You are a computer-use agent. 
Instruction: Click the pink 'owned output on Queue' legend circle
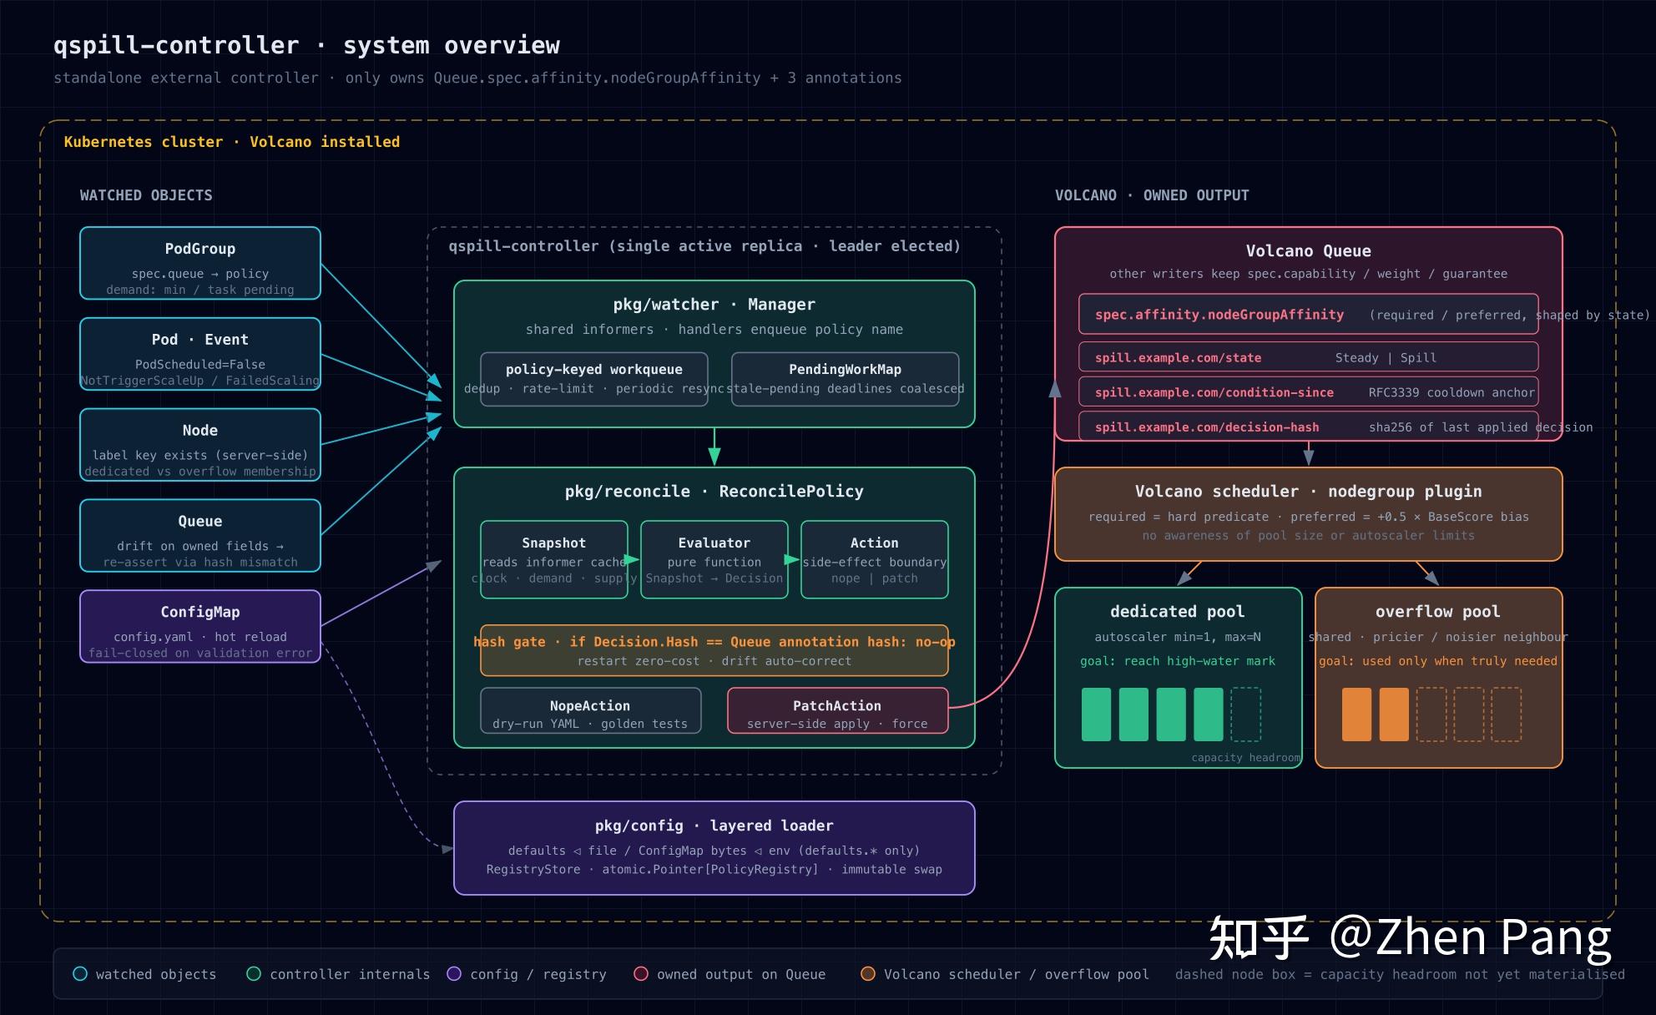(x=641, y=973)
